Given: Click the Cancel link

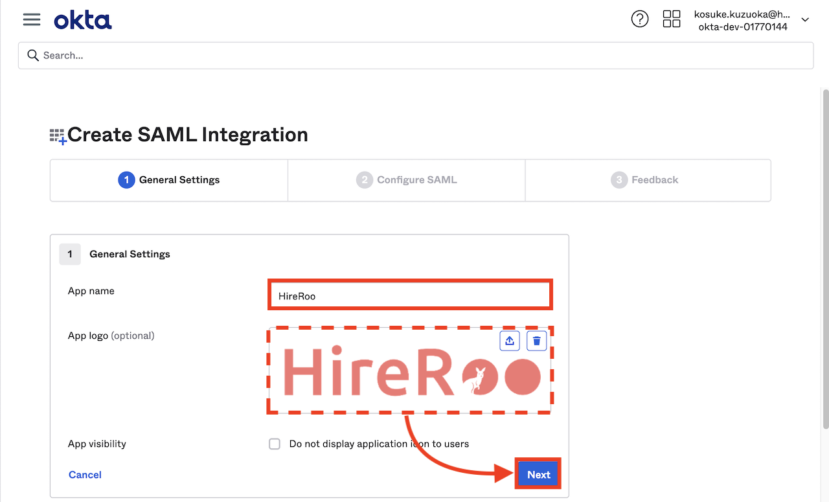Looking at the screenshot, I should [85, 475].
